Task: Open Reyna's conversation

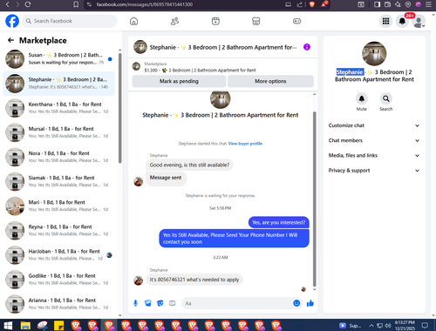Action: click(x=58, y=231)
